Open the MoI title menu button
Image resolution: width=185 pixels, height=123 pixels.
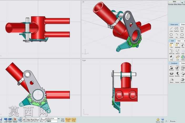(174, 2)
